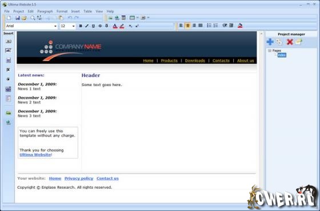Save project with the floppy disk icon
Image resolution: width=320 pixels, height=211 pixels.
(18, 18)
